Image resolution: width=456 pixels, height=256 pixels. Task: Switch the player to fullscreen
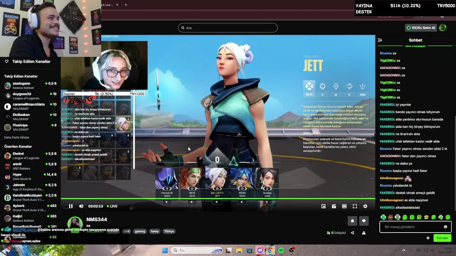(x=355, y=206)
